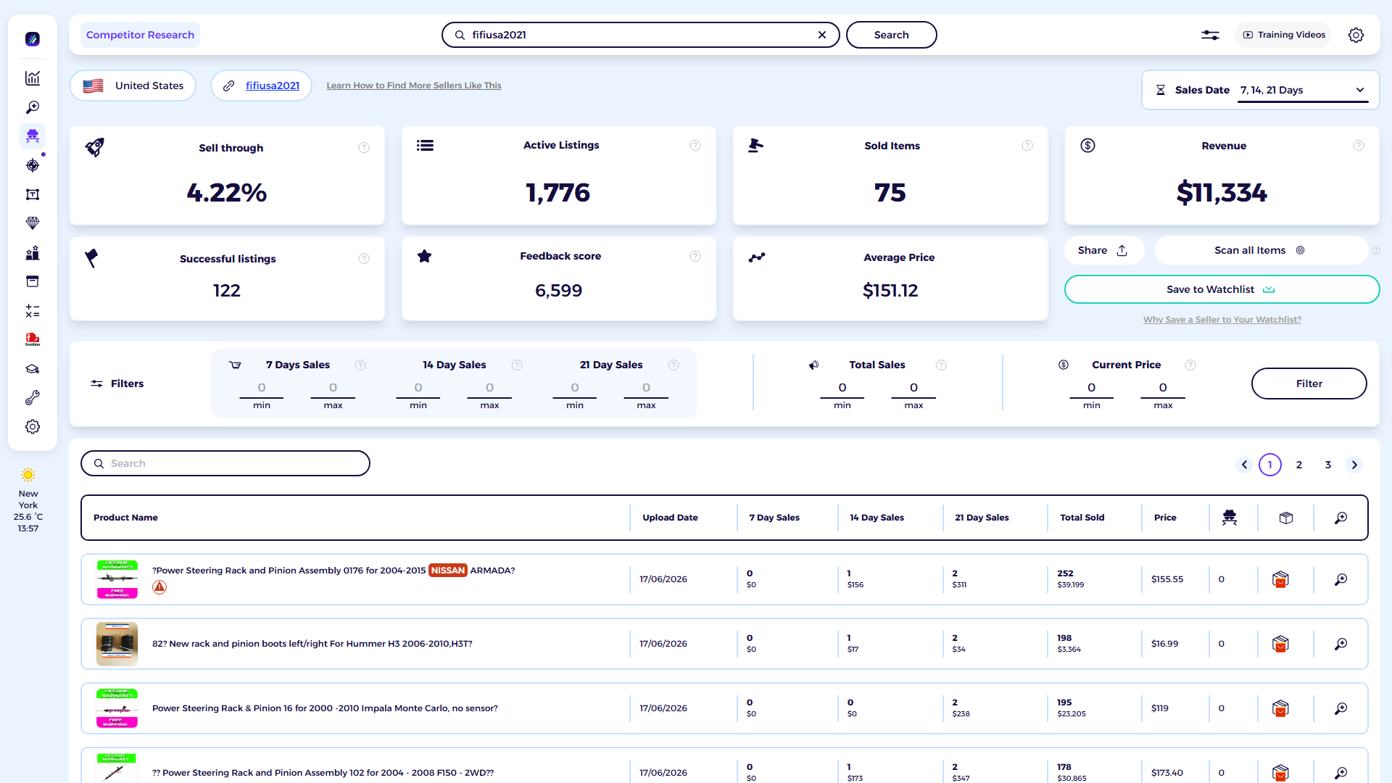This screenshot has width=1392, height=783.
Task: Show Feedback score help tooltip
Action: coord(695,256)
